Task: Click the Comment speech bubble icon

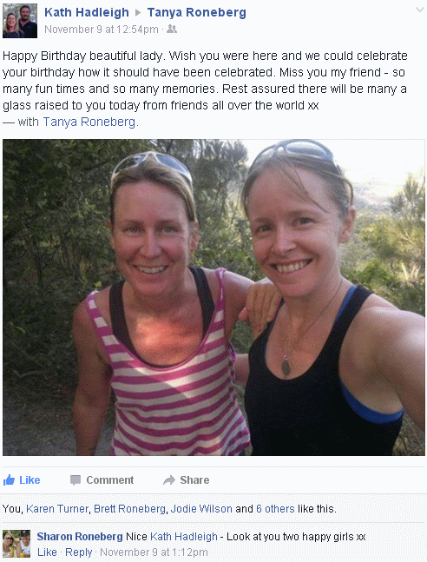Action: tap(76, 480)
